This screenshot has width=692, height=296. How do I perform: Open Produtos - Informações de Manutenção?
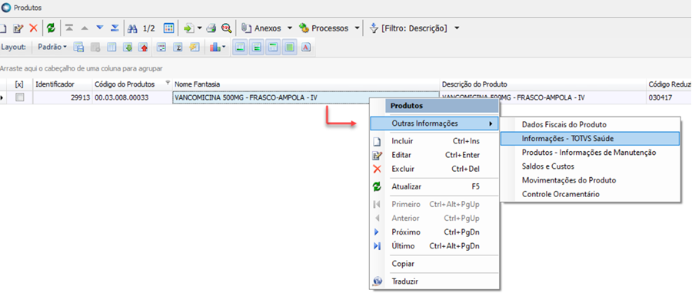tap(589, 153)
